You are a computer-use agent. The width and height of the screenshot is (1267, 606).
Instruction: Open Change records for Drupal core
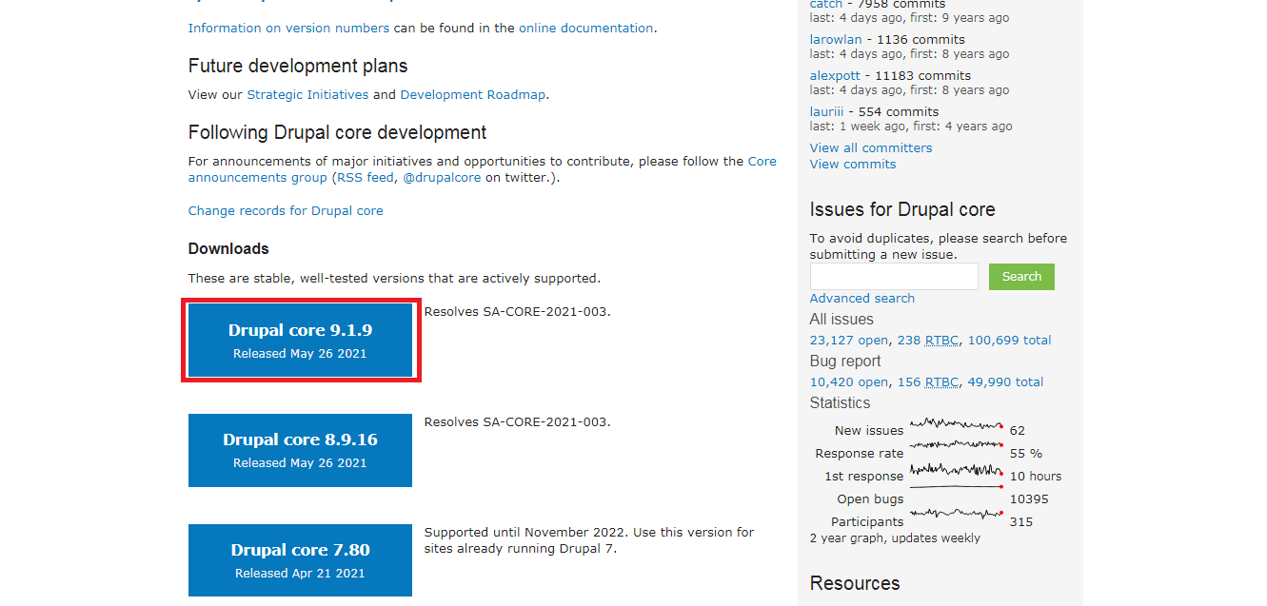(x=286, y=210)
